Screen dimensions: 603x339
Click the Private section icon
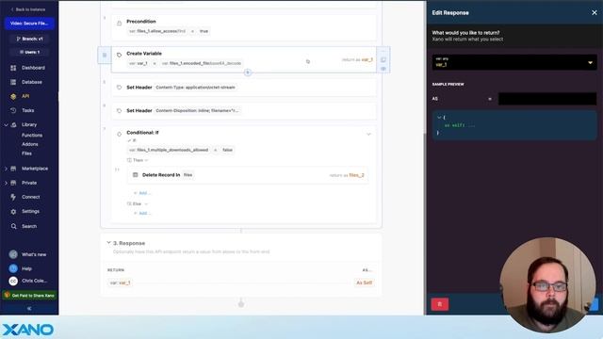click(x=13, y=183)
